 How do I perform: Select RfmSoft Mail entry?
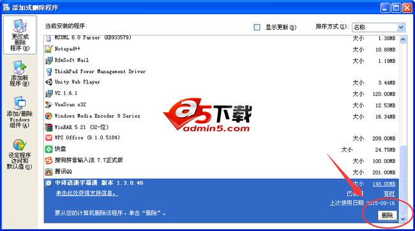(x=222, y=60)
